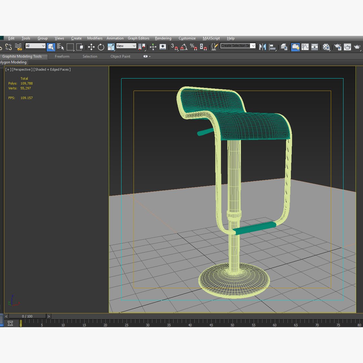Switch to the Object Paint tab
The width and height of the screenshot is (363, 363).
[120, 56]
